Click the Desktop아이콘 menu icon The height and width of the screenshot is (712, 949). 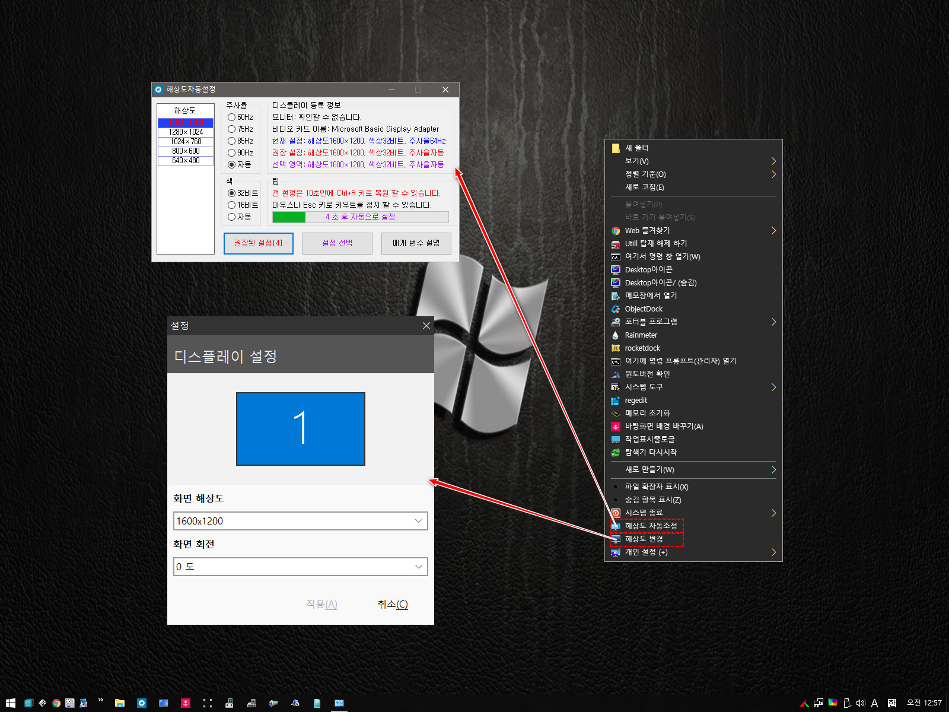pos(616,270)
